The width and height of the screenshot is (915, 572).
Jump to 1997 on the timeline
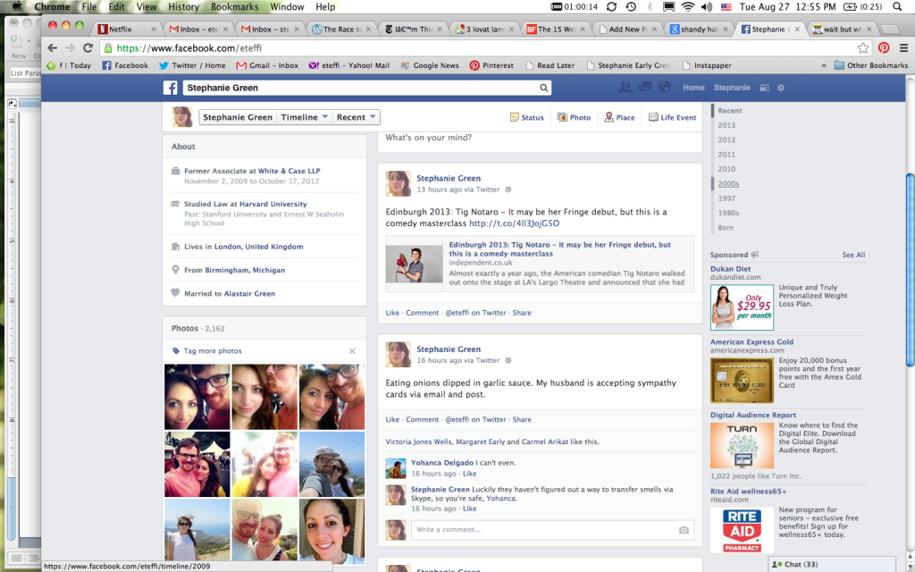pos(726,198)
